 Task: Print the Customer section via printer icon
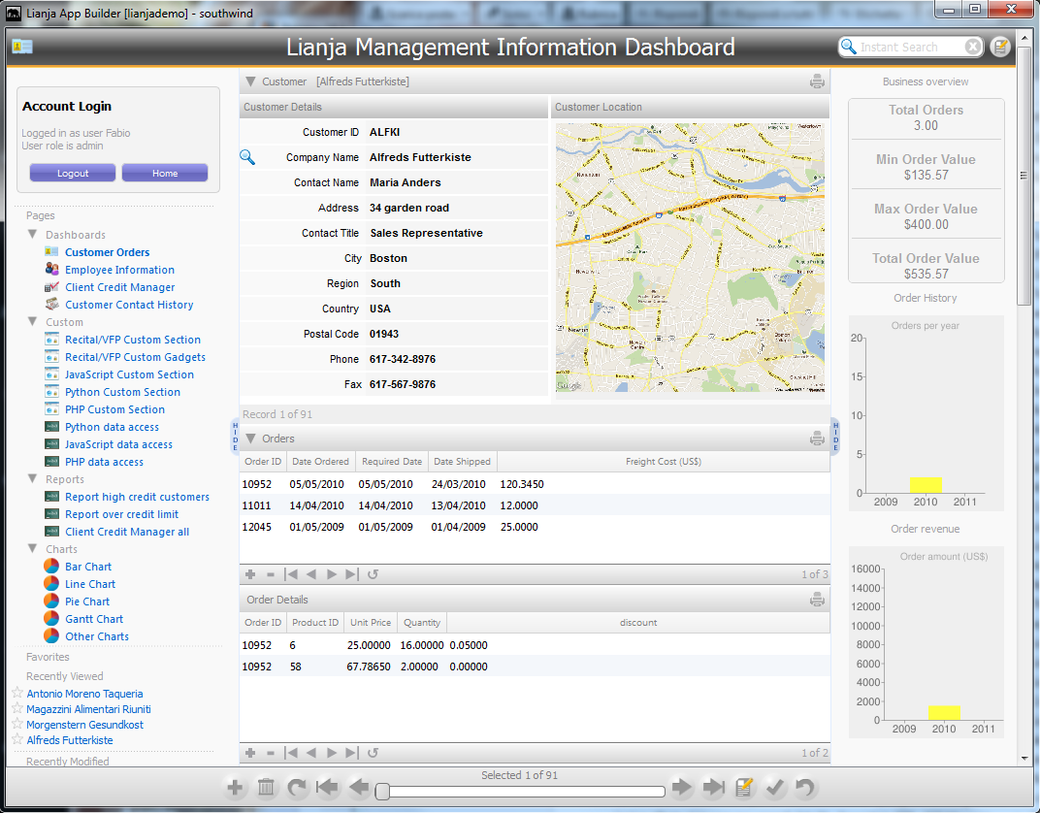pos(817,81)
